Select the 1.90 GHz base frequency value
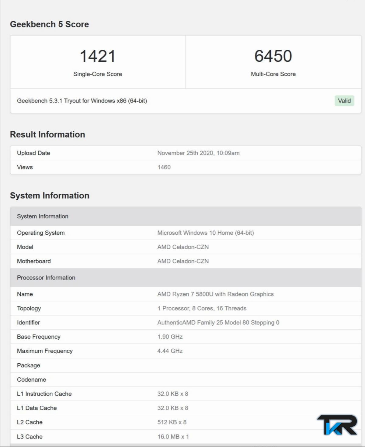This screenshot has height=447, width=365. 170,337
